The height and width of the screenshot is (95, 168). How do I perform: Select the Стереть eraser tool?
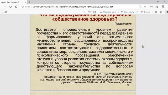click(x=145, y=12)
